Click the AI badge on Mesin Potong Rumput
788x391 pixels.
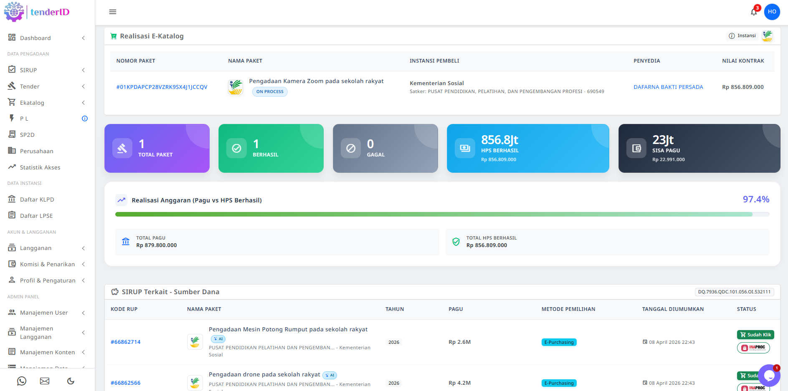click(x=218, y=339)
